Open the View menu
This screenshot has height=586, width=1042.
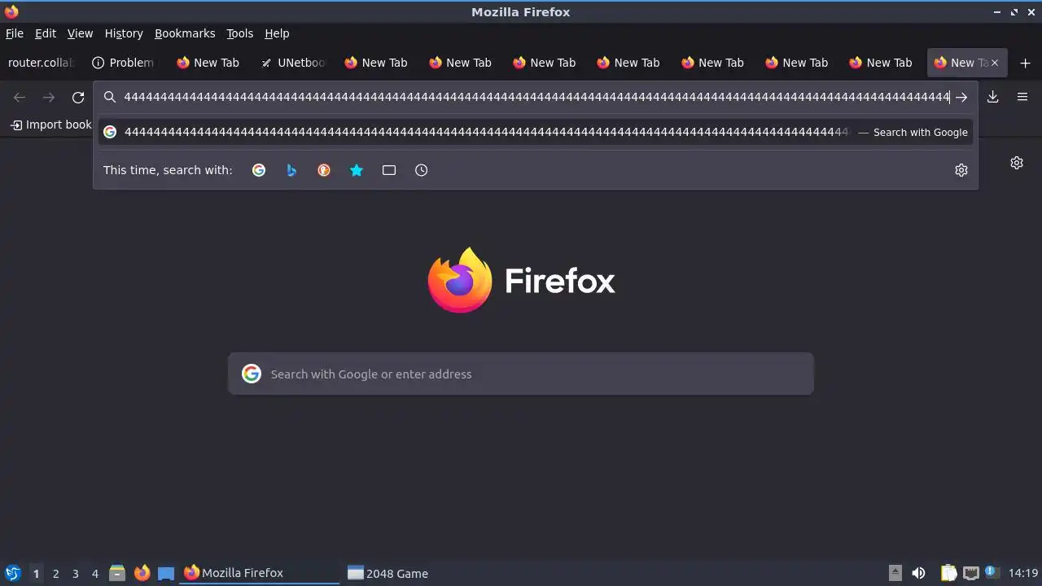(x=80, y=33)
